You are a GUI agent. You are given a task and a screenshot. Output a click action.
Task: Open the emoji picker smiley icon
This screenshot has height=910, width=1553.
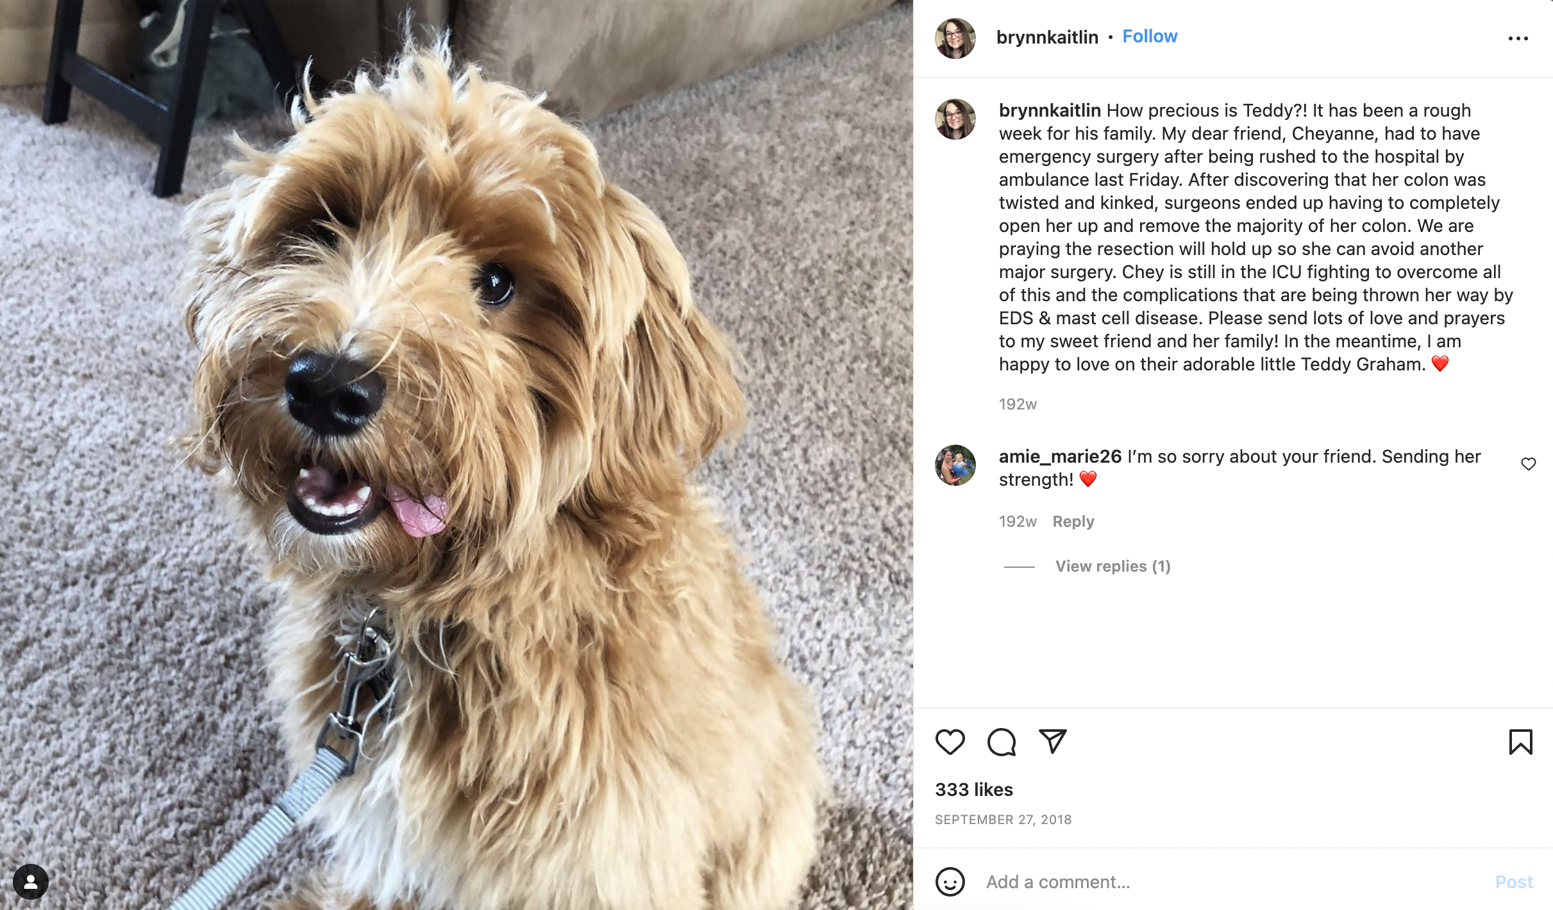tap(950, 882)
